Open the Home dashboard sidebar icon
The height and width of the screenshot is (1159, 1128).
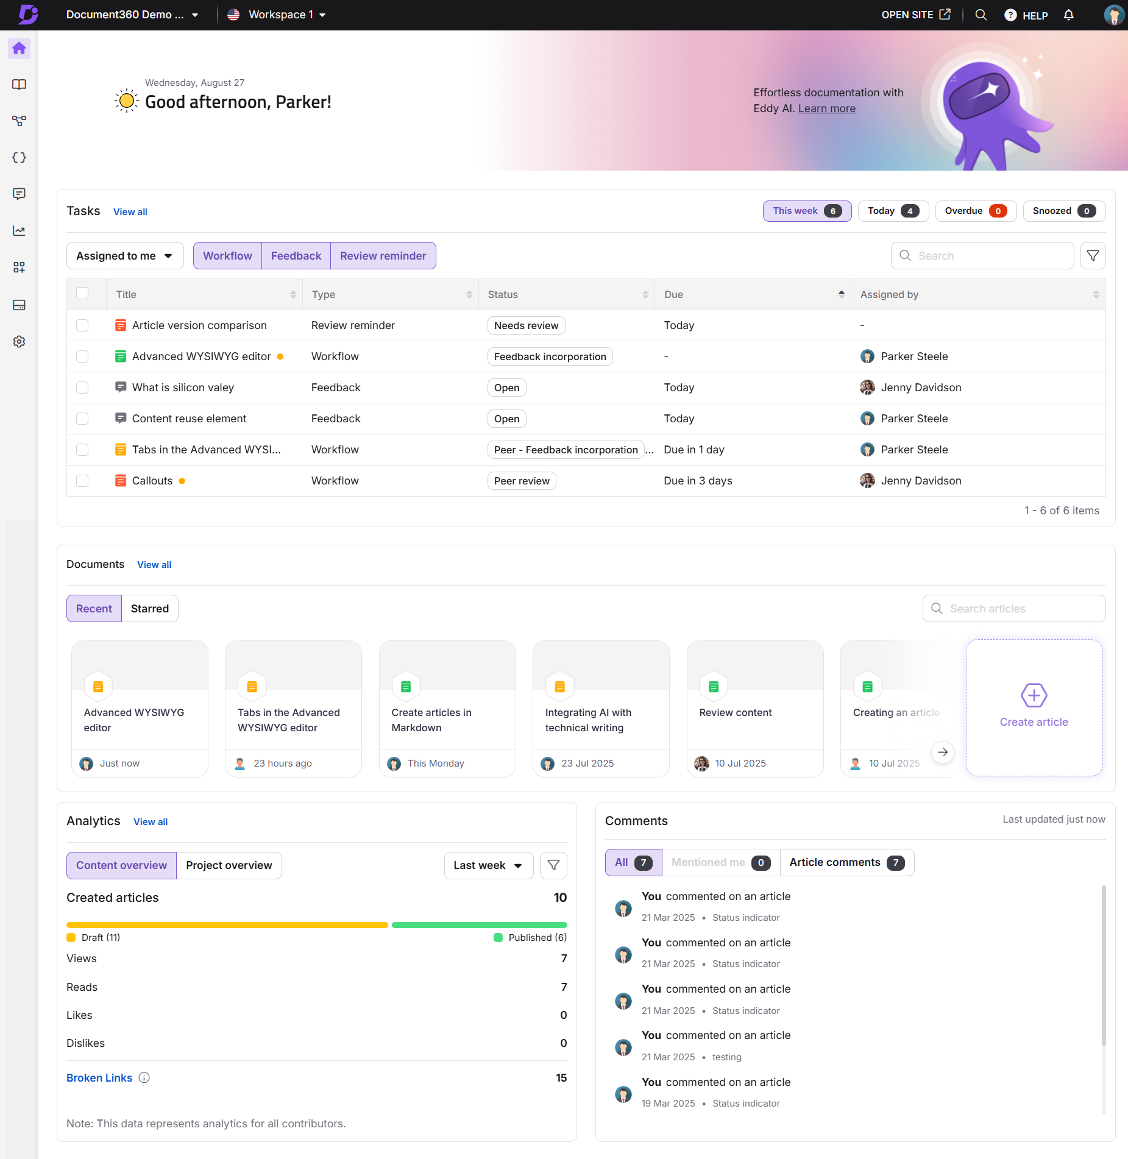[19, 48]
